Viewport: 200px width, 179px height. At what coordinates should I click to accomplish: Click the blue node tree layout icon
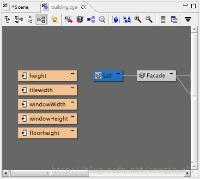pyautogui.click(x=91, y=19)
